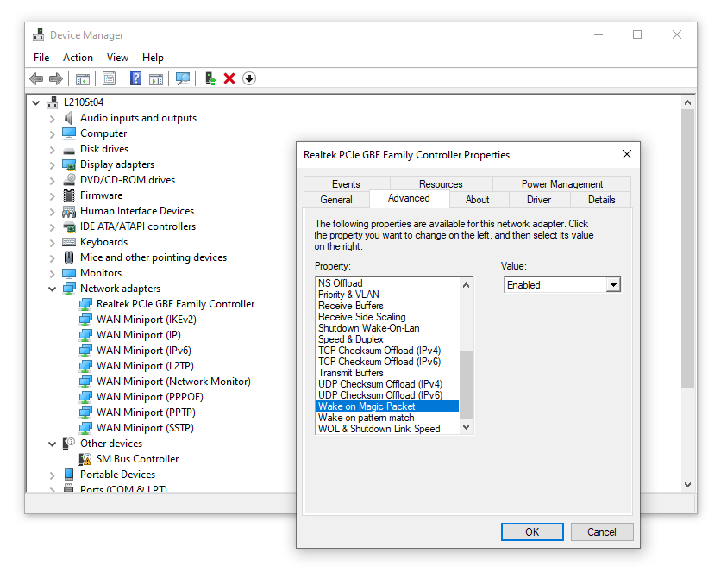Click the Back arrow in Device Manager toolbar
Viewport: 727px width, 577px height.
pyautogui.click(x=36, y=78)
